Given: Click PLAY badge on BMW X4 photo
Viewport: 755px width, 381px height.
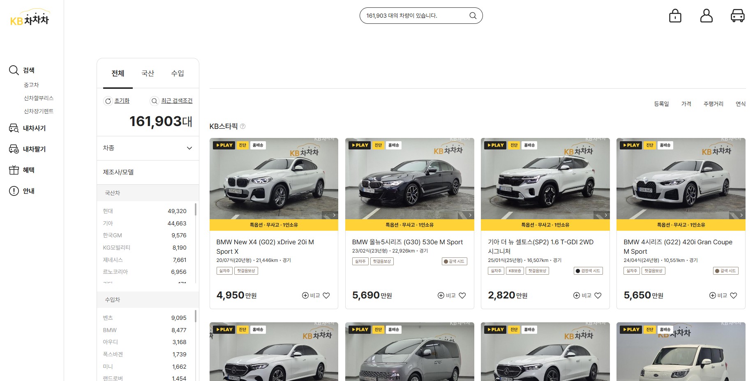Looking at the screenshot, I should coord(224,145).
